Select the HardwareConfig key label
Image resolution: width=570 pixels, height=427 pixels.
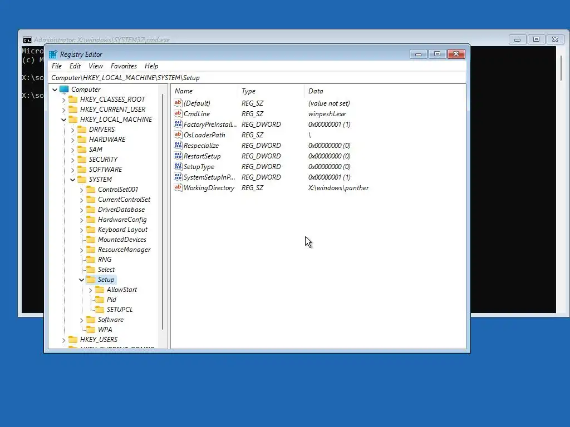click(122, 220)
